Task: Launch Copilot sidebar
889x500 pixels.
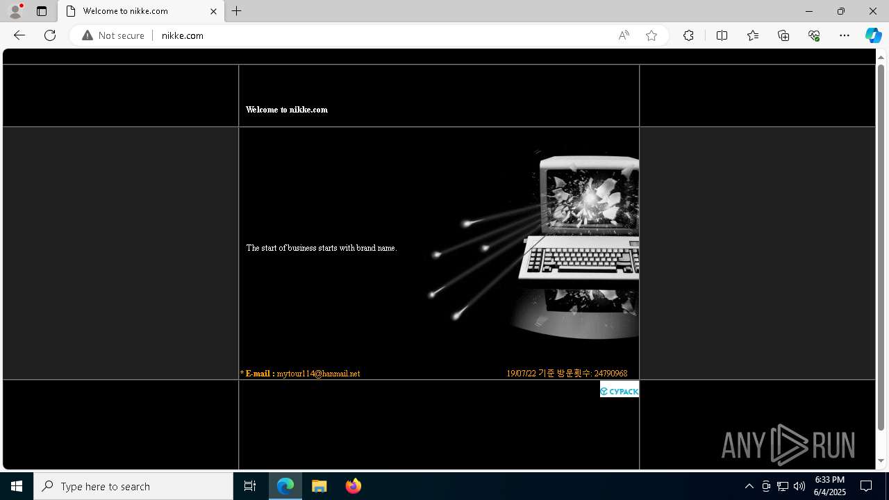Action: tap(873, 35)
